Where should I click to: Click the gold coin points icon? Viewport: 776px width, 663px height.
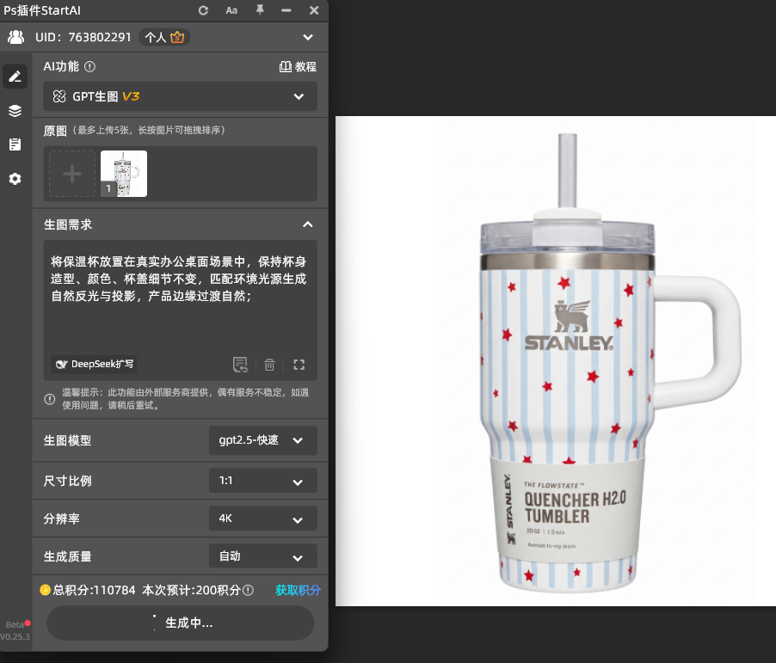45,590
